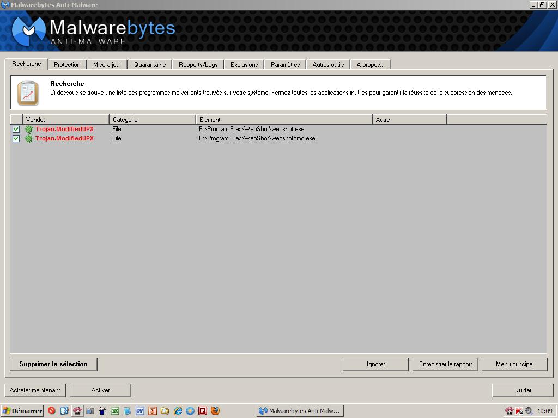Viewport: 558px width, 418px height.
Task: Open the Rapports/Logs tab
Action: click(198, 65)
